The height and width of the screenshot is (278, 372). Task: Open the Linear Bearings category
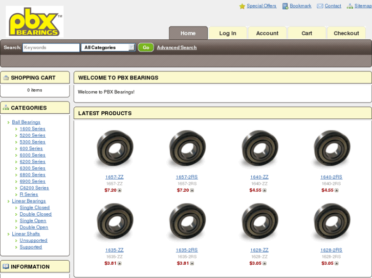pyautogui.click(x=29, y=201)
